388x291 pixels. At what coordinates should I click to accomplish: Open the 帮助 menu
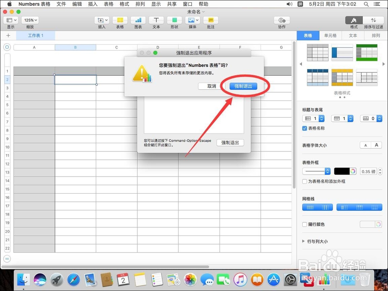(203, 4)
